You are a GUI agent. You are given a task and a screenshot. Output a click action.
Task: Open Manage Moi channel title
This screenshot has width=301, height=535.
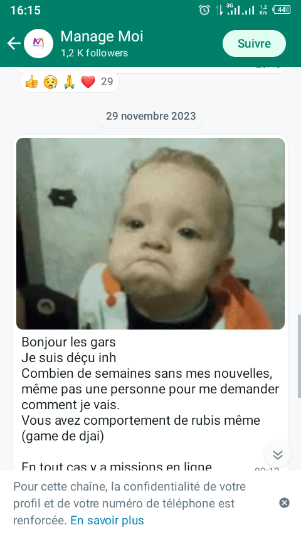pyautogui.click(x=102, y=36)
